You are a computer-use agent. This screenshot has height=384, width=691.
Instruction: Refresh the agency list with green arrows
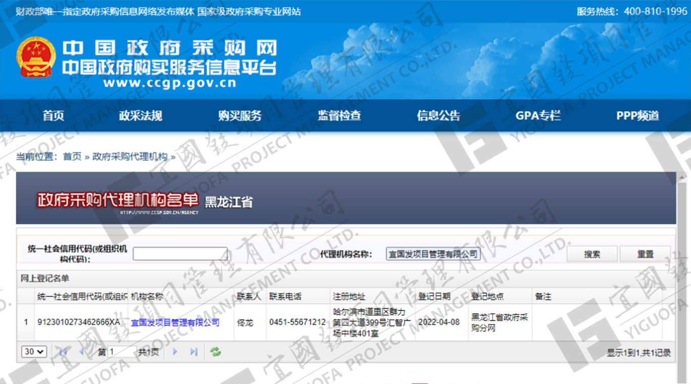216,352
